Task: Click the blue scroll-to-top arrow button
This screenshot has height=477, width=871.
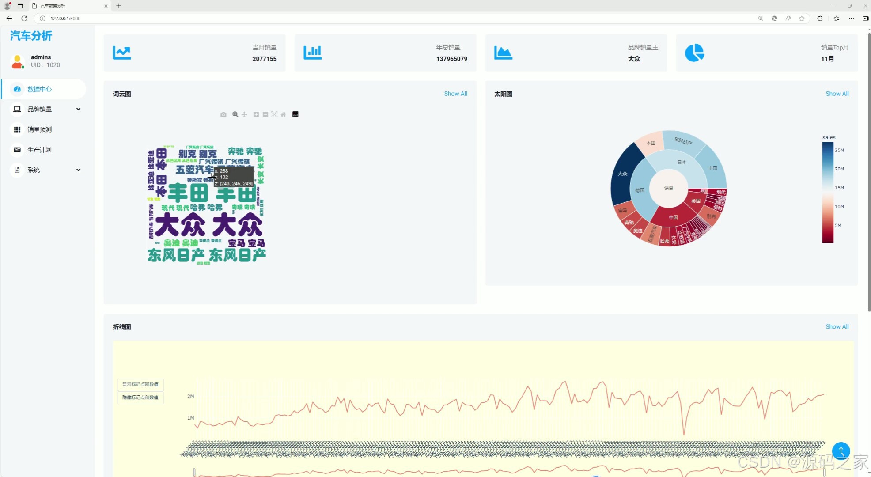Action: 841,451
